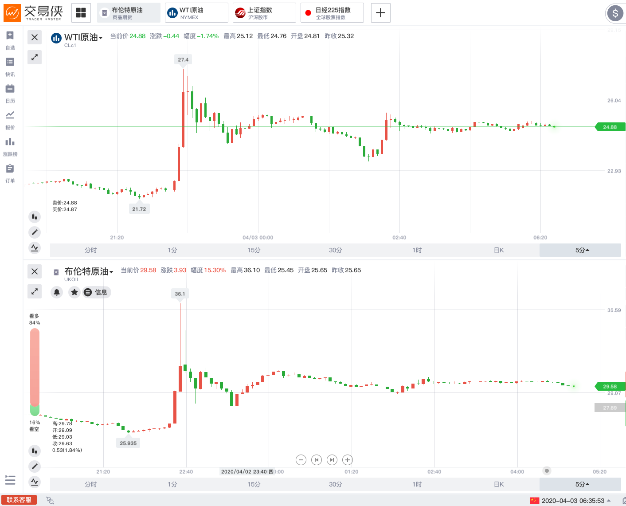
Task: Switch to the WTI原油 NYMEX tab
Action: (x=196, y=13)
